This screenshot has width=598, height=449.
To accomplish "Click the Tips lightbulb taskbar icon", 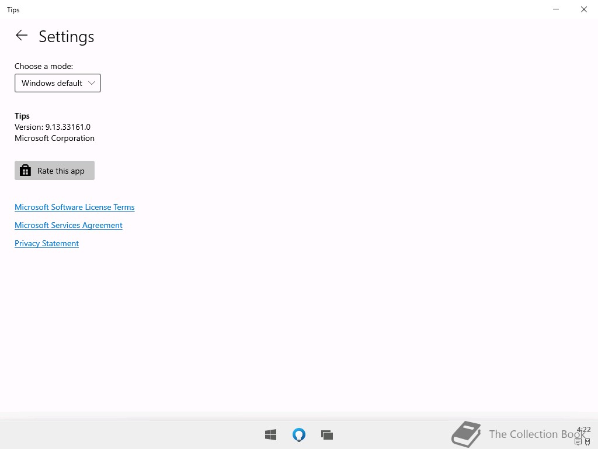I will click(299, 434).
